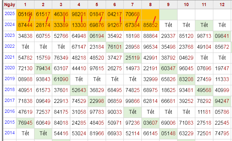This screenshot has height=141, width=232.
Task: Click the result 79434 in 2020 row
Action: [x=43, y=69]
